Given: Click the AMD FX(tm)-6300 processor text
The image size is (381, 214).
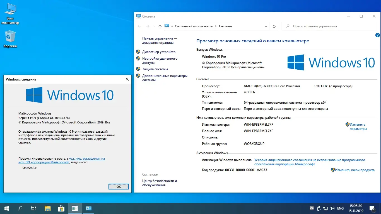Looking at the screenshot, I should coord(272,86).
